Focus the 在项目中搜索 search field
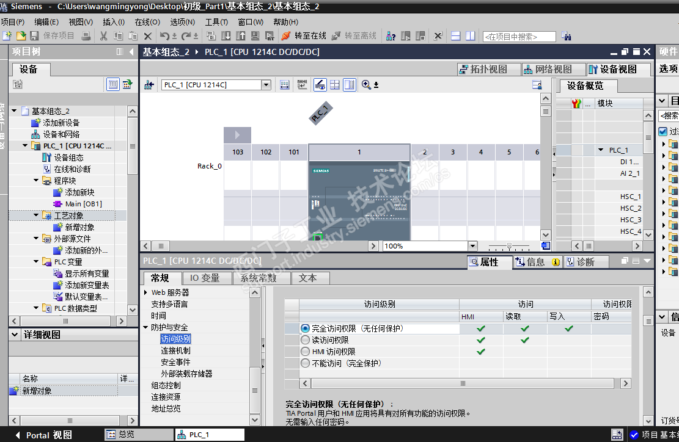The width and height of the screenshot is (679, 442). (519, 37)
